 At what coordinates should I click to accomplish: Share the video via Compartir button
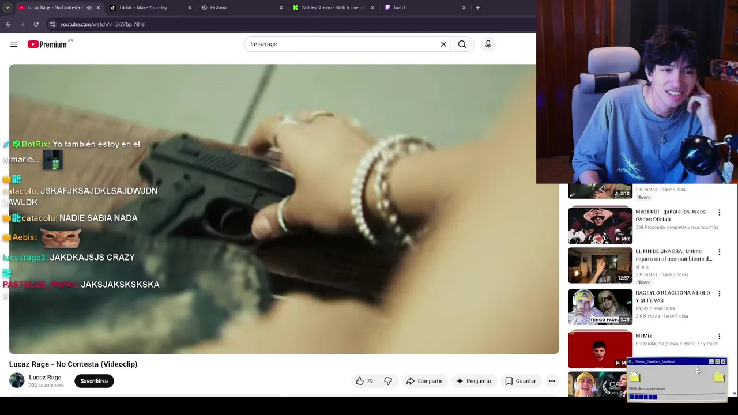(424, 381)
